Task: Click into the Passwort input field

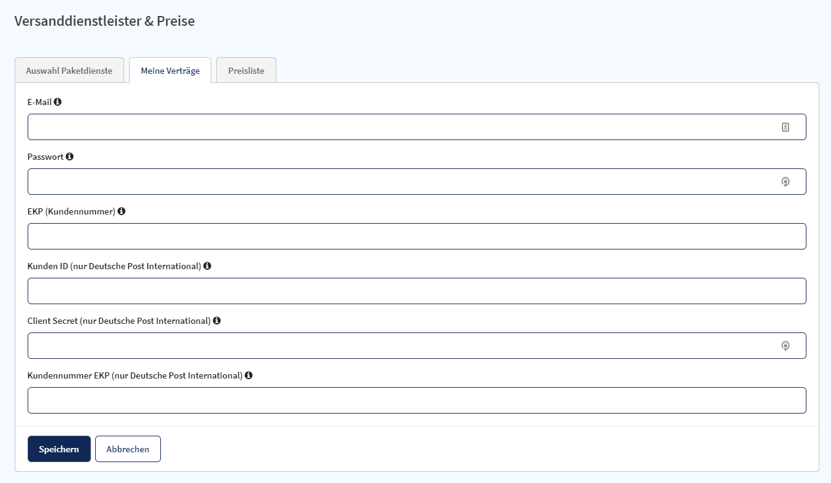Action: coord(399,182)
